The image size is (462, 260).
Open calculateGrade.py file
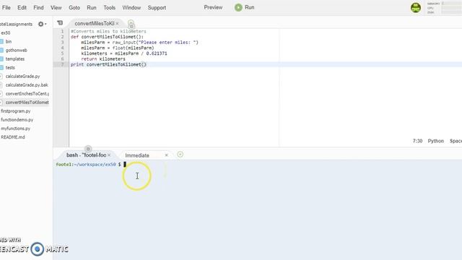point(22,77)
